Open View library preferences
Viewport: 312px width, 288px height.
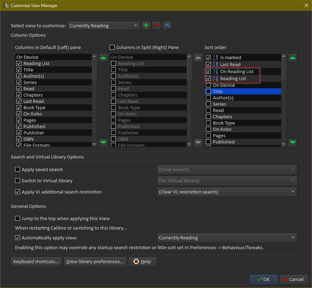pos(95,261)
